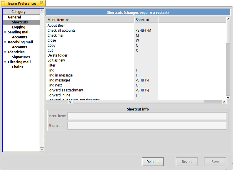Open Accounts under Receiving mail
Viewport: 233px width, 170px height.
[21, 47]
